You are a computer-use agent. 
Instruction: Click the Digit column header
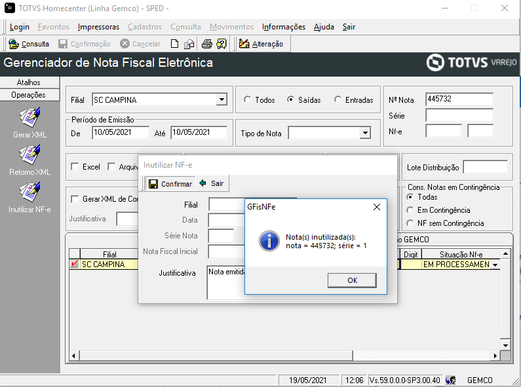[410, 254]
